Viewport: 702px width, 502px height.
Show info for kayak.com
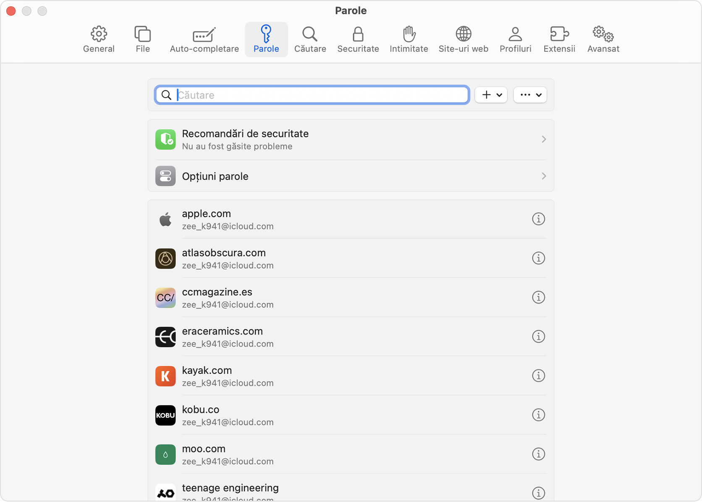[539, 375]
